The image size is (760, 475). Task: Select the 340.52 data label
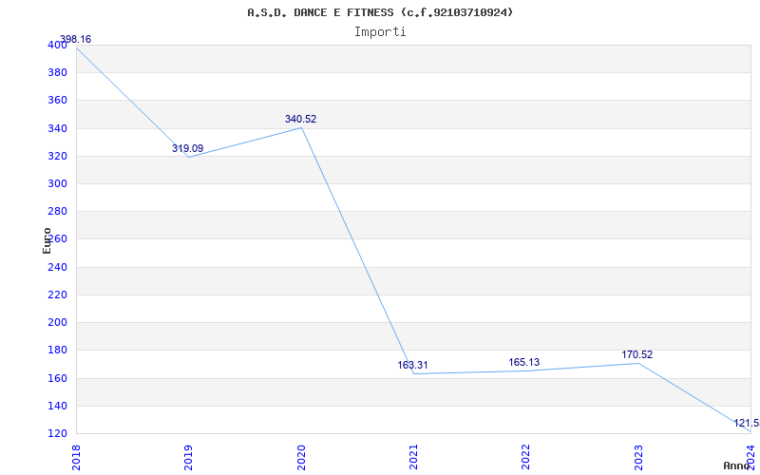point(300,119)
